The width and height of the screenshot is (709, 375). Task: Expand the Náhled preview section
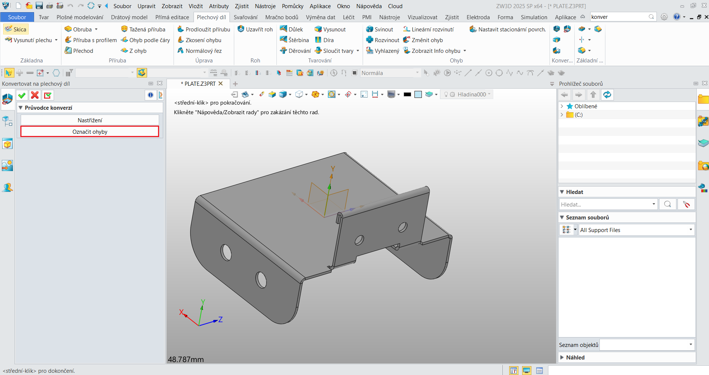pos(562,357)
